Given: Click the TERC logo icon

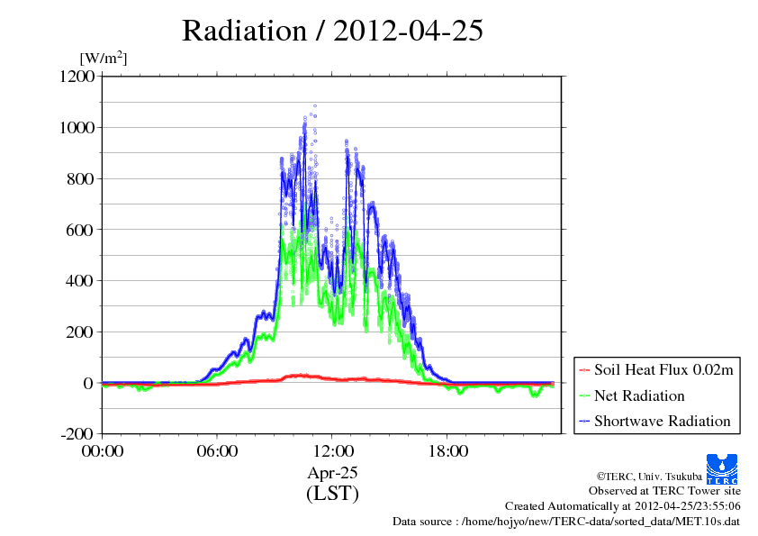Looking at the screenshot, I should [x=722, y=468].
